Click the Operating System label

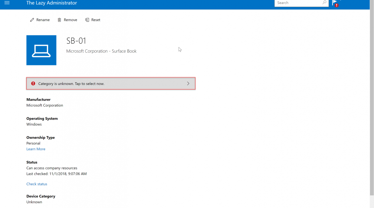(x=42, y=118)
